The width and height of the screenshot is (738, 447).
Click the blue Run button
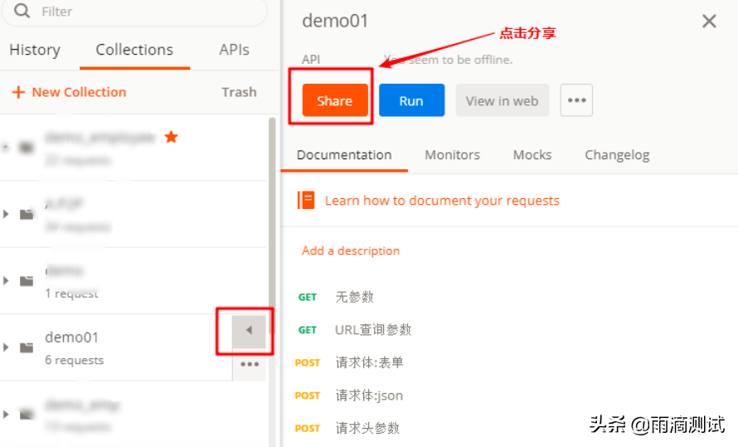click(411, 100)
